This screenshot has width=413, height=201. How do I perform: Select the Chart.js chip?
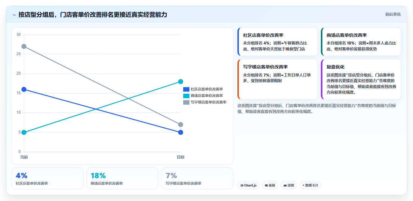tap(248, 185)
